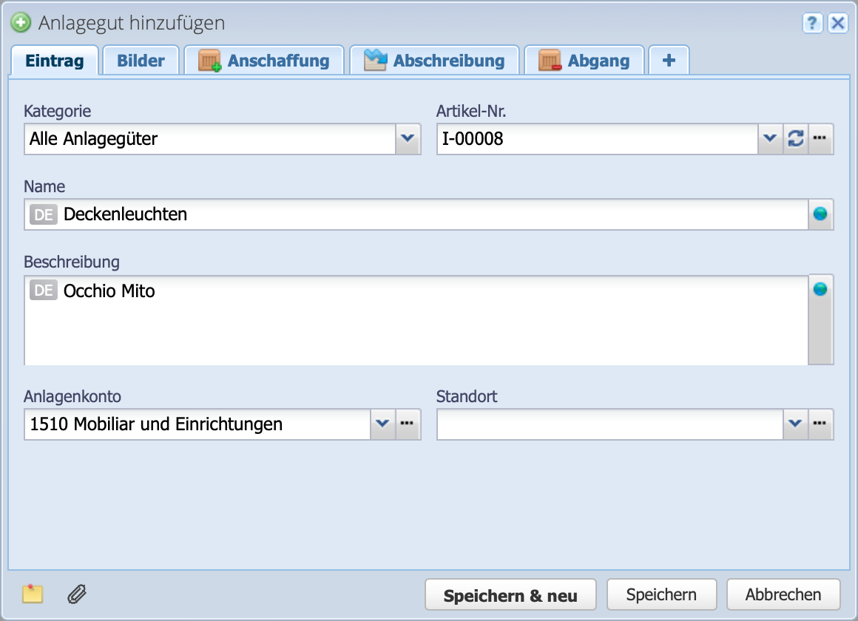This screenshot has height=621, width=858.
Task: Open the Anlagenkonto picker via the ellipsis icon
Action: pos(409,424)
